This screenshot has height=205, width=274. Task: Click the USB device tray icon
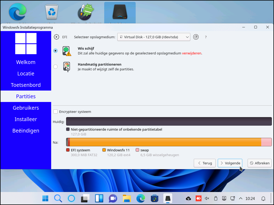(x=216, y=198)
